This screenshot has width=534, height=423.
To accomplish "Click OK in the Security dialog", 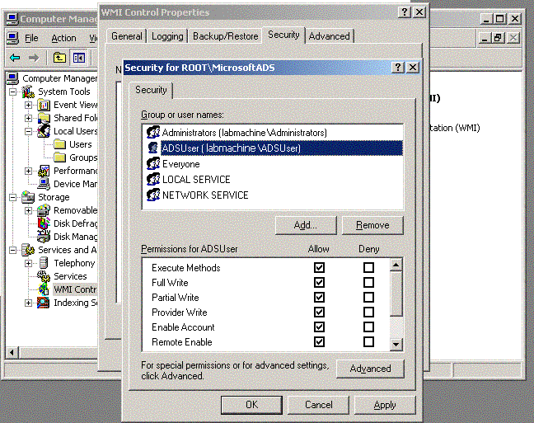I will (251, 405).
